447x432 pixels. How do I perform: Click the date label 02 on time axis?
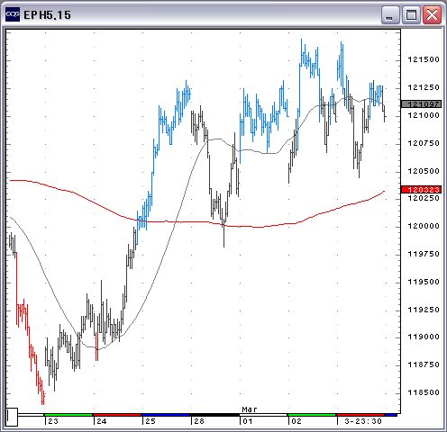pos(296,421)
